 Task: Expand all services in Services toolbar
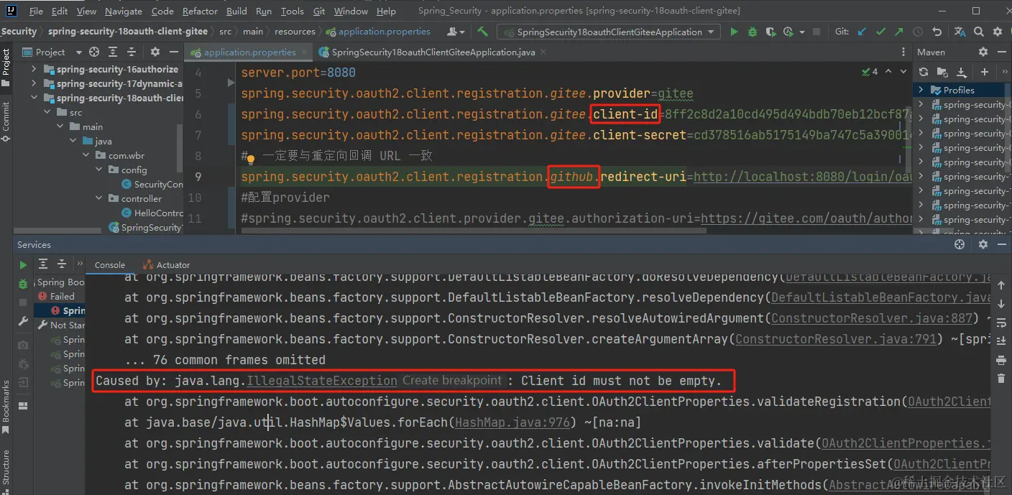click(x=43, y=264)
